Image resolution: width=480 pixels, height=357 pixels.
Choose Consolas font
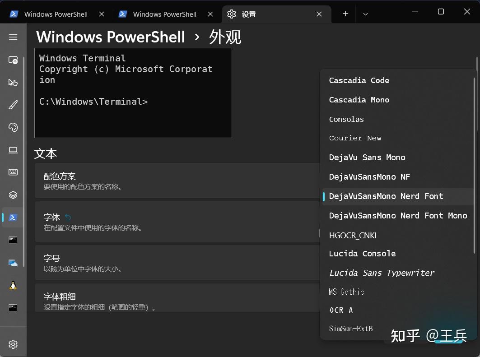pos(397,119)
